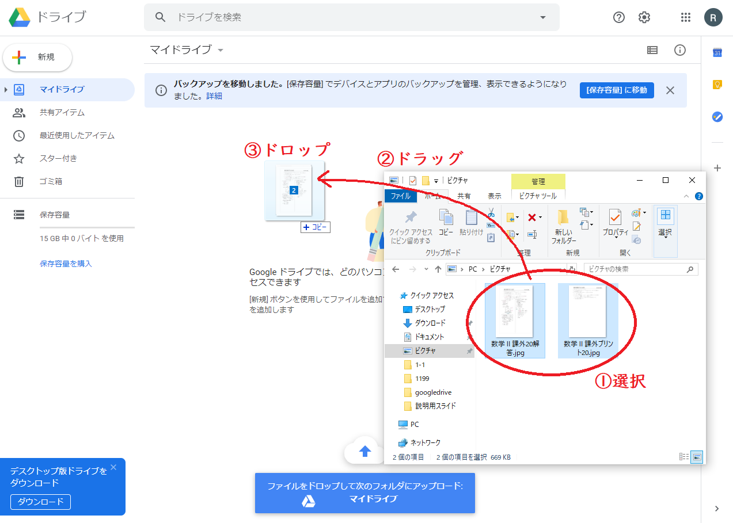733x523 pixels.
Task: Toggle large icons view in Explorer
Action: 697,457
